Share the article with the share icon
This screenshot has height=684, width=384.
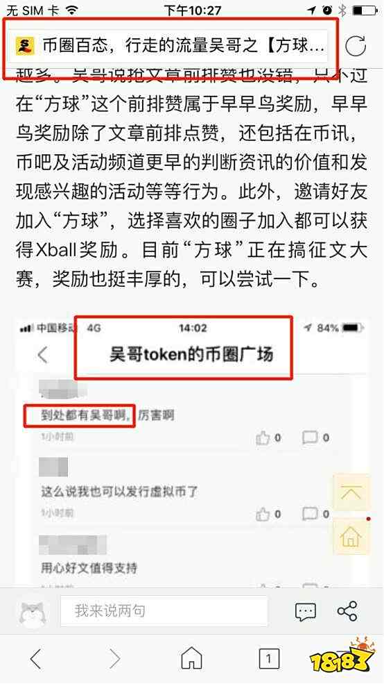(347, 611)
